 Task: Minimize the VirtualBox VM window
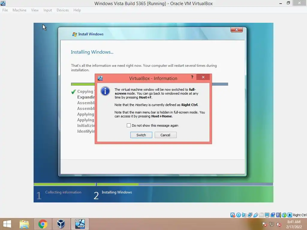[281, 3]
